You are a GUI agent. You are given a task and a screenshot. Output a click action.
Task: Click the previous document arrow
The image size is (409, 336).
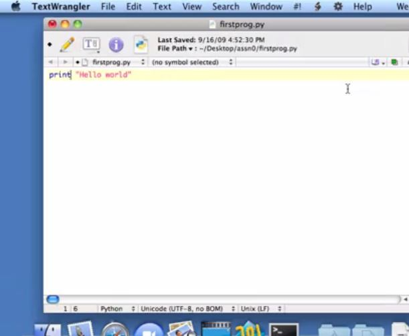pos(51,62)
